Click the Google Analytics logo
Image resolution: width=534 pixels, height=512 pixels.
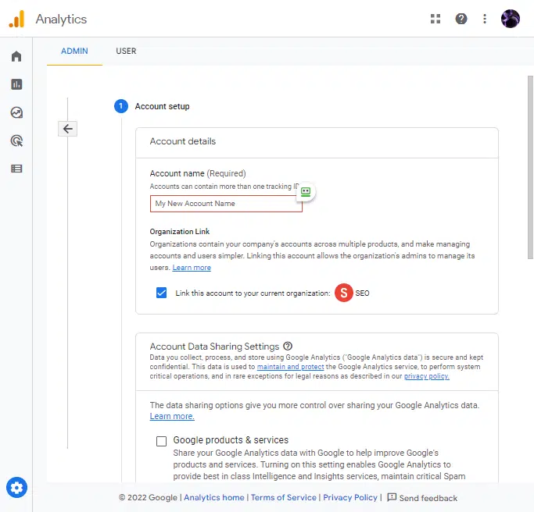[16, 19]
